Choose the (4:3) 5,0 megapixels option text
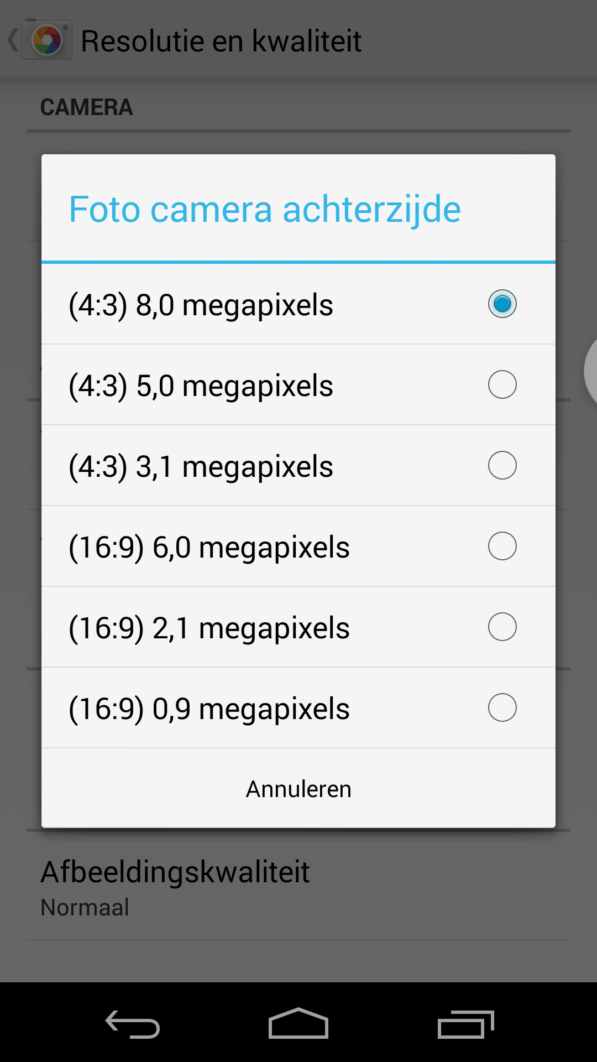The image size is (597, 1062). 201,386
